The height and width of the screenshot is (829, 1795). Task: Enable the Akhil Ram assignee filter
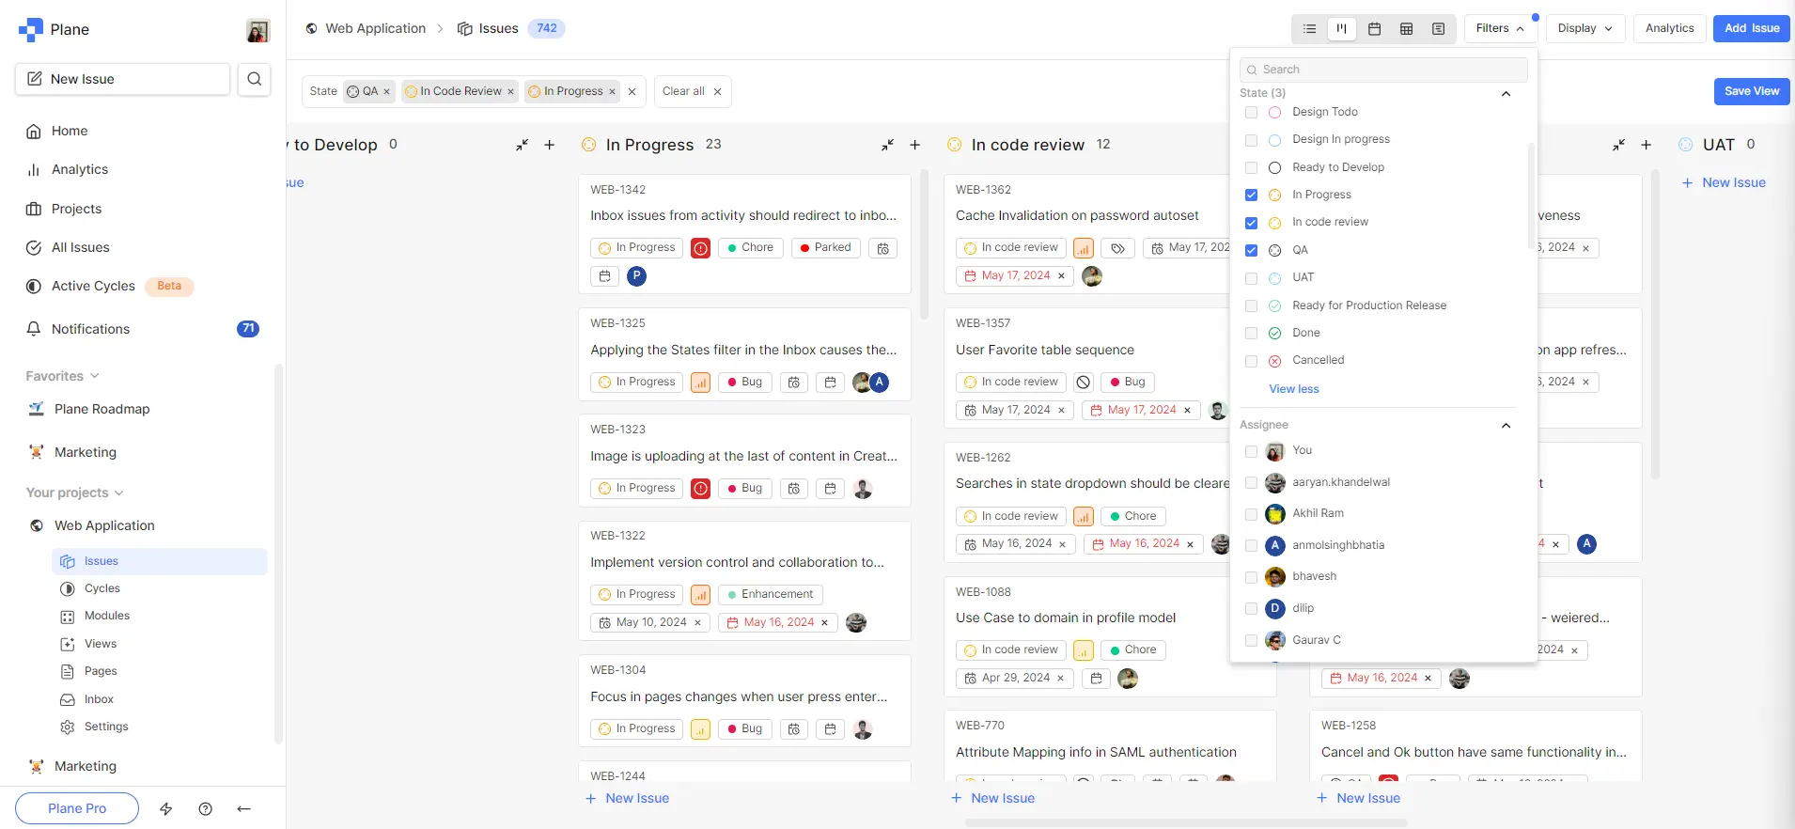coord(1251,514)
